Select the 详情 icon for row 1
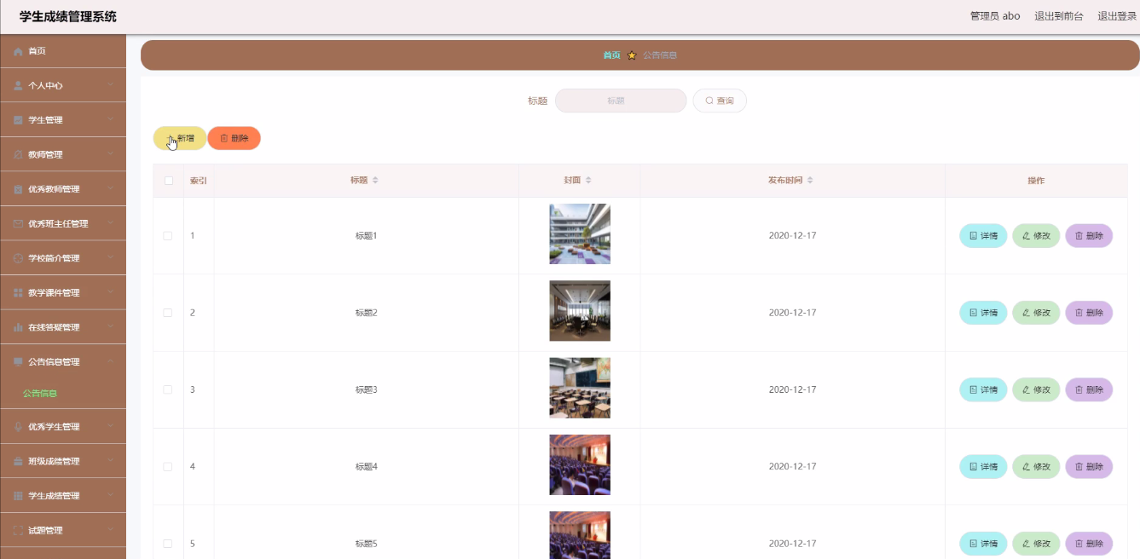This screenshot has width=1140, height=559. pyautogui.click(x=975, y=235)
